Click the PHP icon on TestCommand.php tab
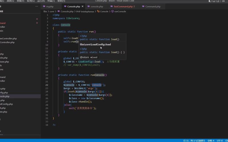 tap(111, 7)
